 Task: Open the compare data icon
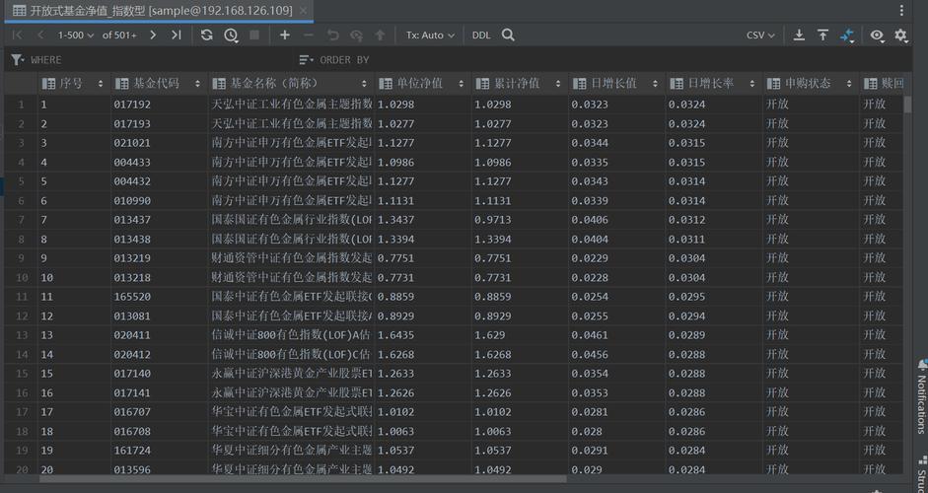click(x=847, y=35)
